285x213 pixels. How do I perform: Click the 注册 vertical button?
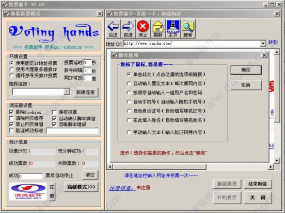click(52, 191)
